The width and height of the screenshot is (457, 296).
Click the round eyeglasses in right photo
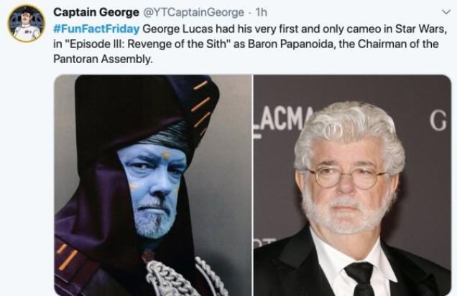(x=346, y=176)
